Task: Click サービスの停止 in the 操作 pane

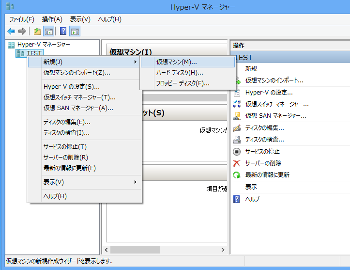Action: (262, 152)
